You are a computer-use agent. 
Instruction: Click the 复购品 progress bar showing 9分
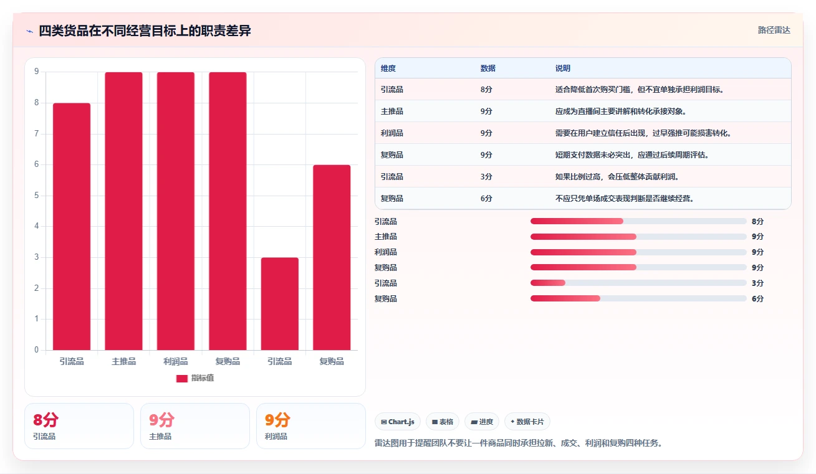click(638, 267)
